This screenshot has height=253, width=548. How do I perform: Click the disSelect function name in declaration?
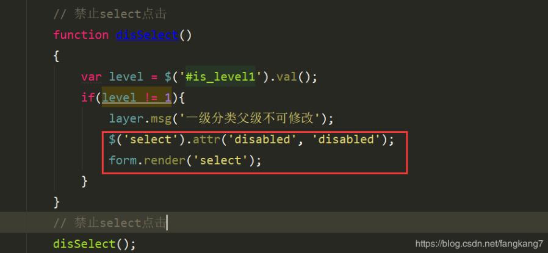pyautogui.click(x=147, y=35)
